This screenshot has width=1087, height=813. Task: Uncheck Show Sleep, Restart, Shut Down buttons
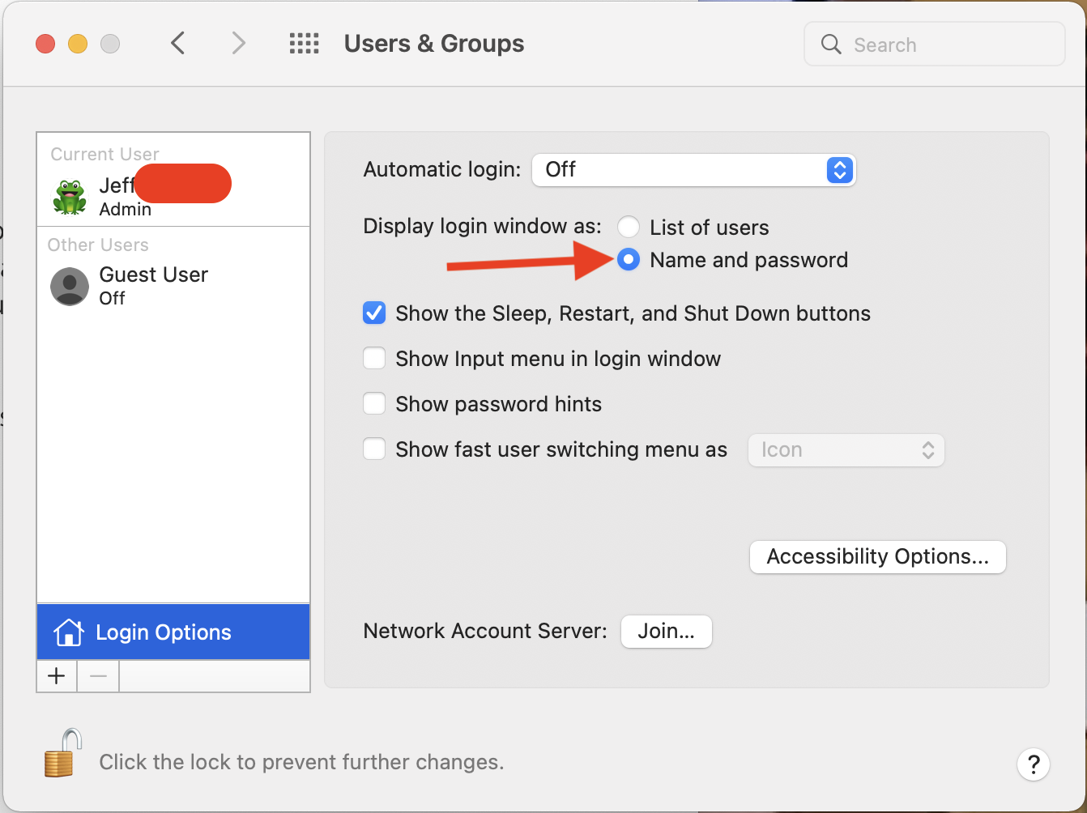tap(374, 313)
